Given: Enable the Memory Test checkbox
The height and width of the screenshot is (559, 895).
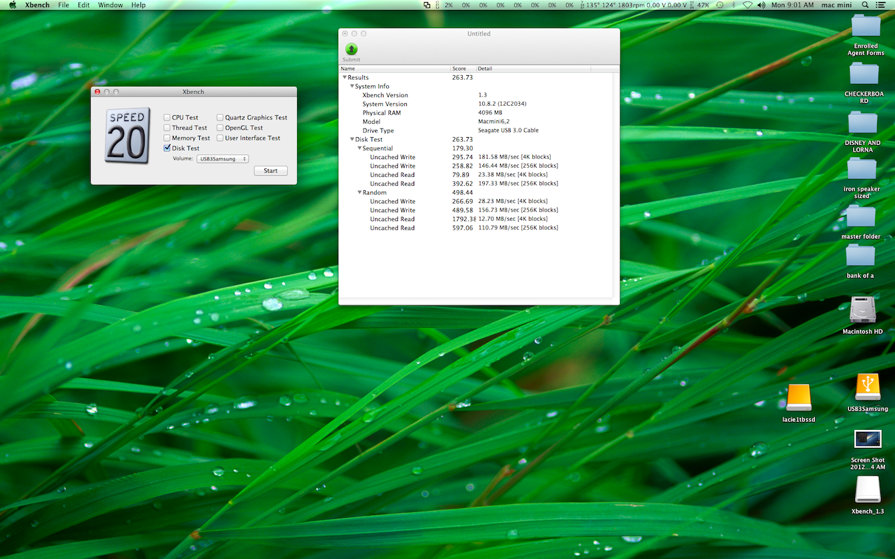Looking at the screenshot, I should [x=167, y=138].
